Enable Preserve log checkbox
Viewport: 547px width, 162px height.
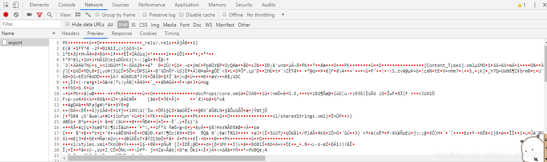pyautogui.click(x=145, y=15)
